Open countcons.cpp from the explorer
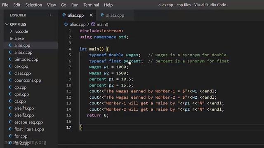This screenshot has width=264, height=148. 28,81
